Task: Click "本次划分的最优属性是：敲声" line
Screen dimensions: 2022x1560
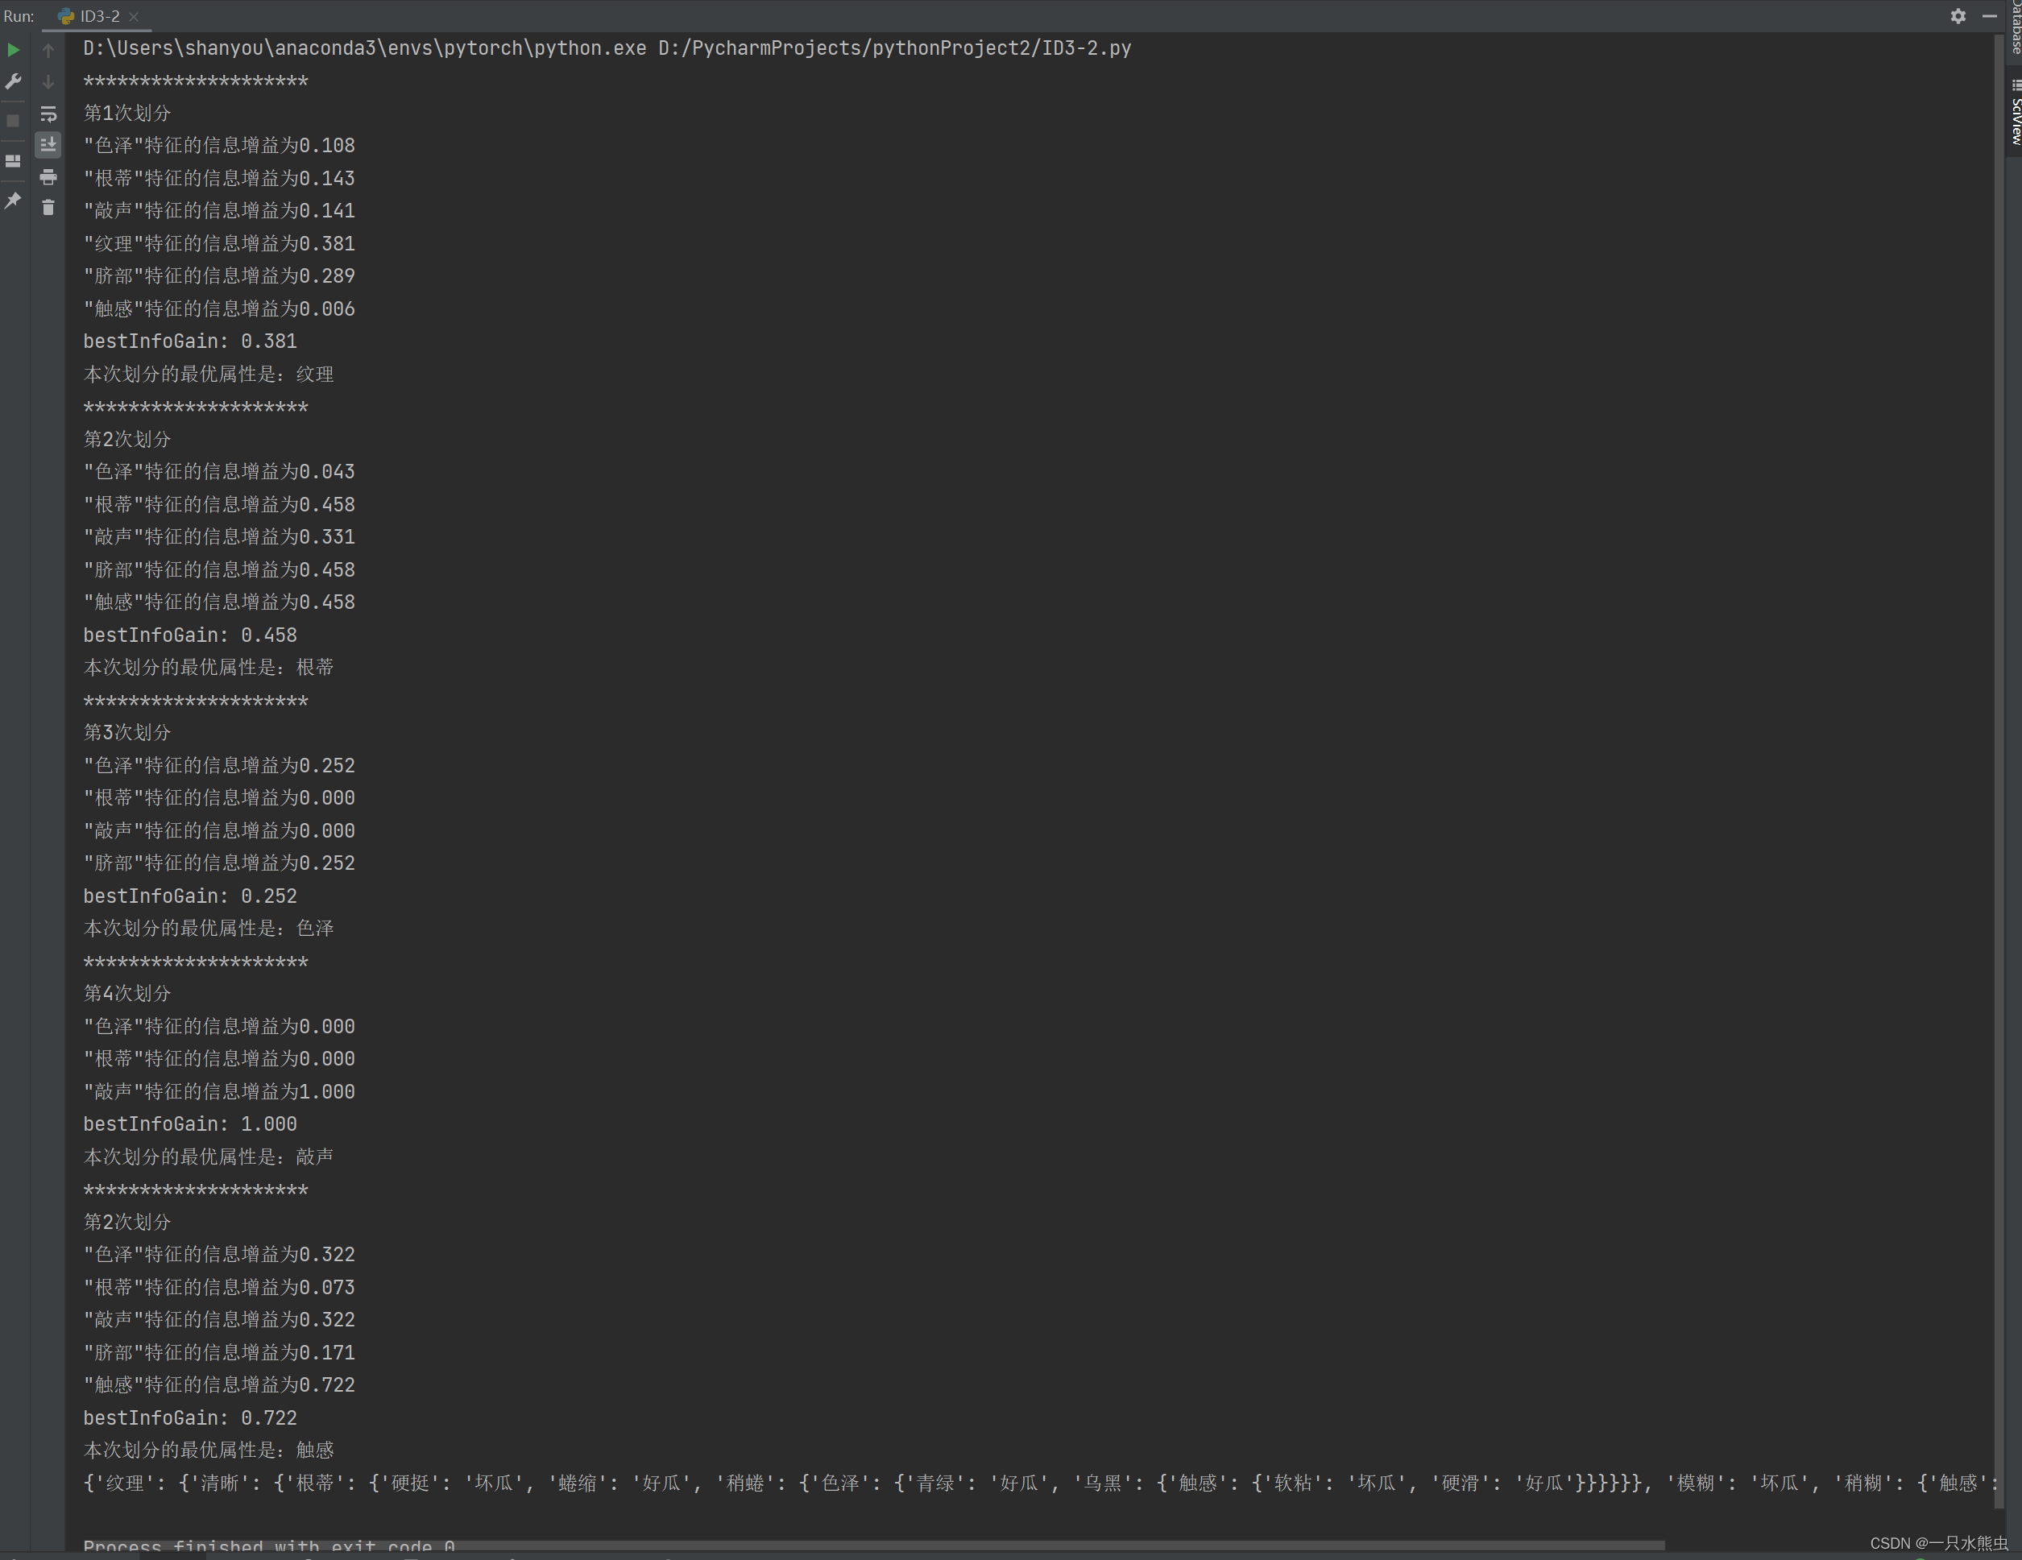Action: point(209,1157)
